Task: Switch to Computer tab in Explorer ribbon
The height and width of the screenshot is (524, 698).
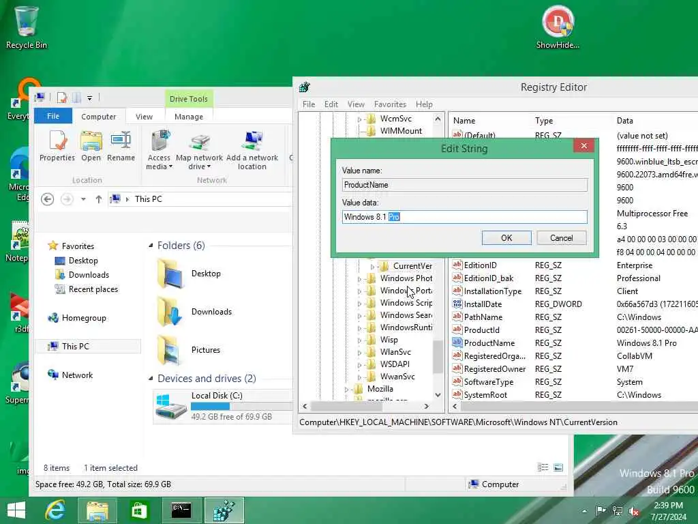Action: [98, 116]
